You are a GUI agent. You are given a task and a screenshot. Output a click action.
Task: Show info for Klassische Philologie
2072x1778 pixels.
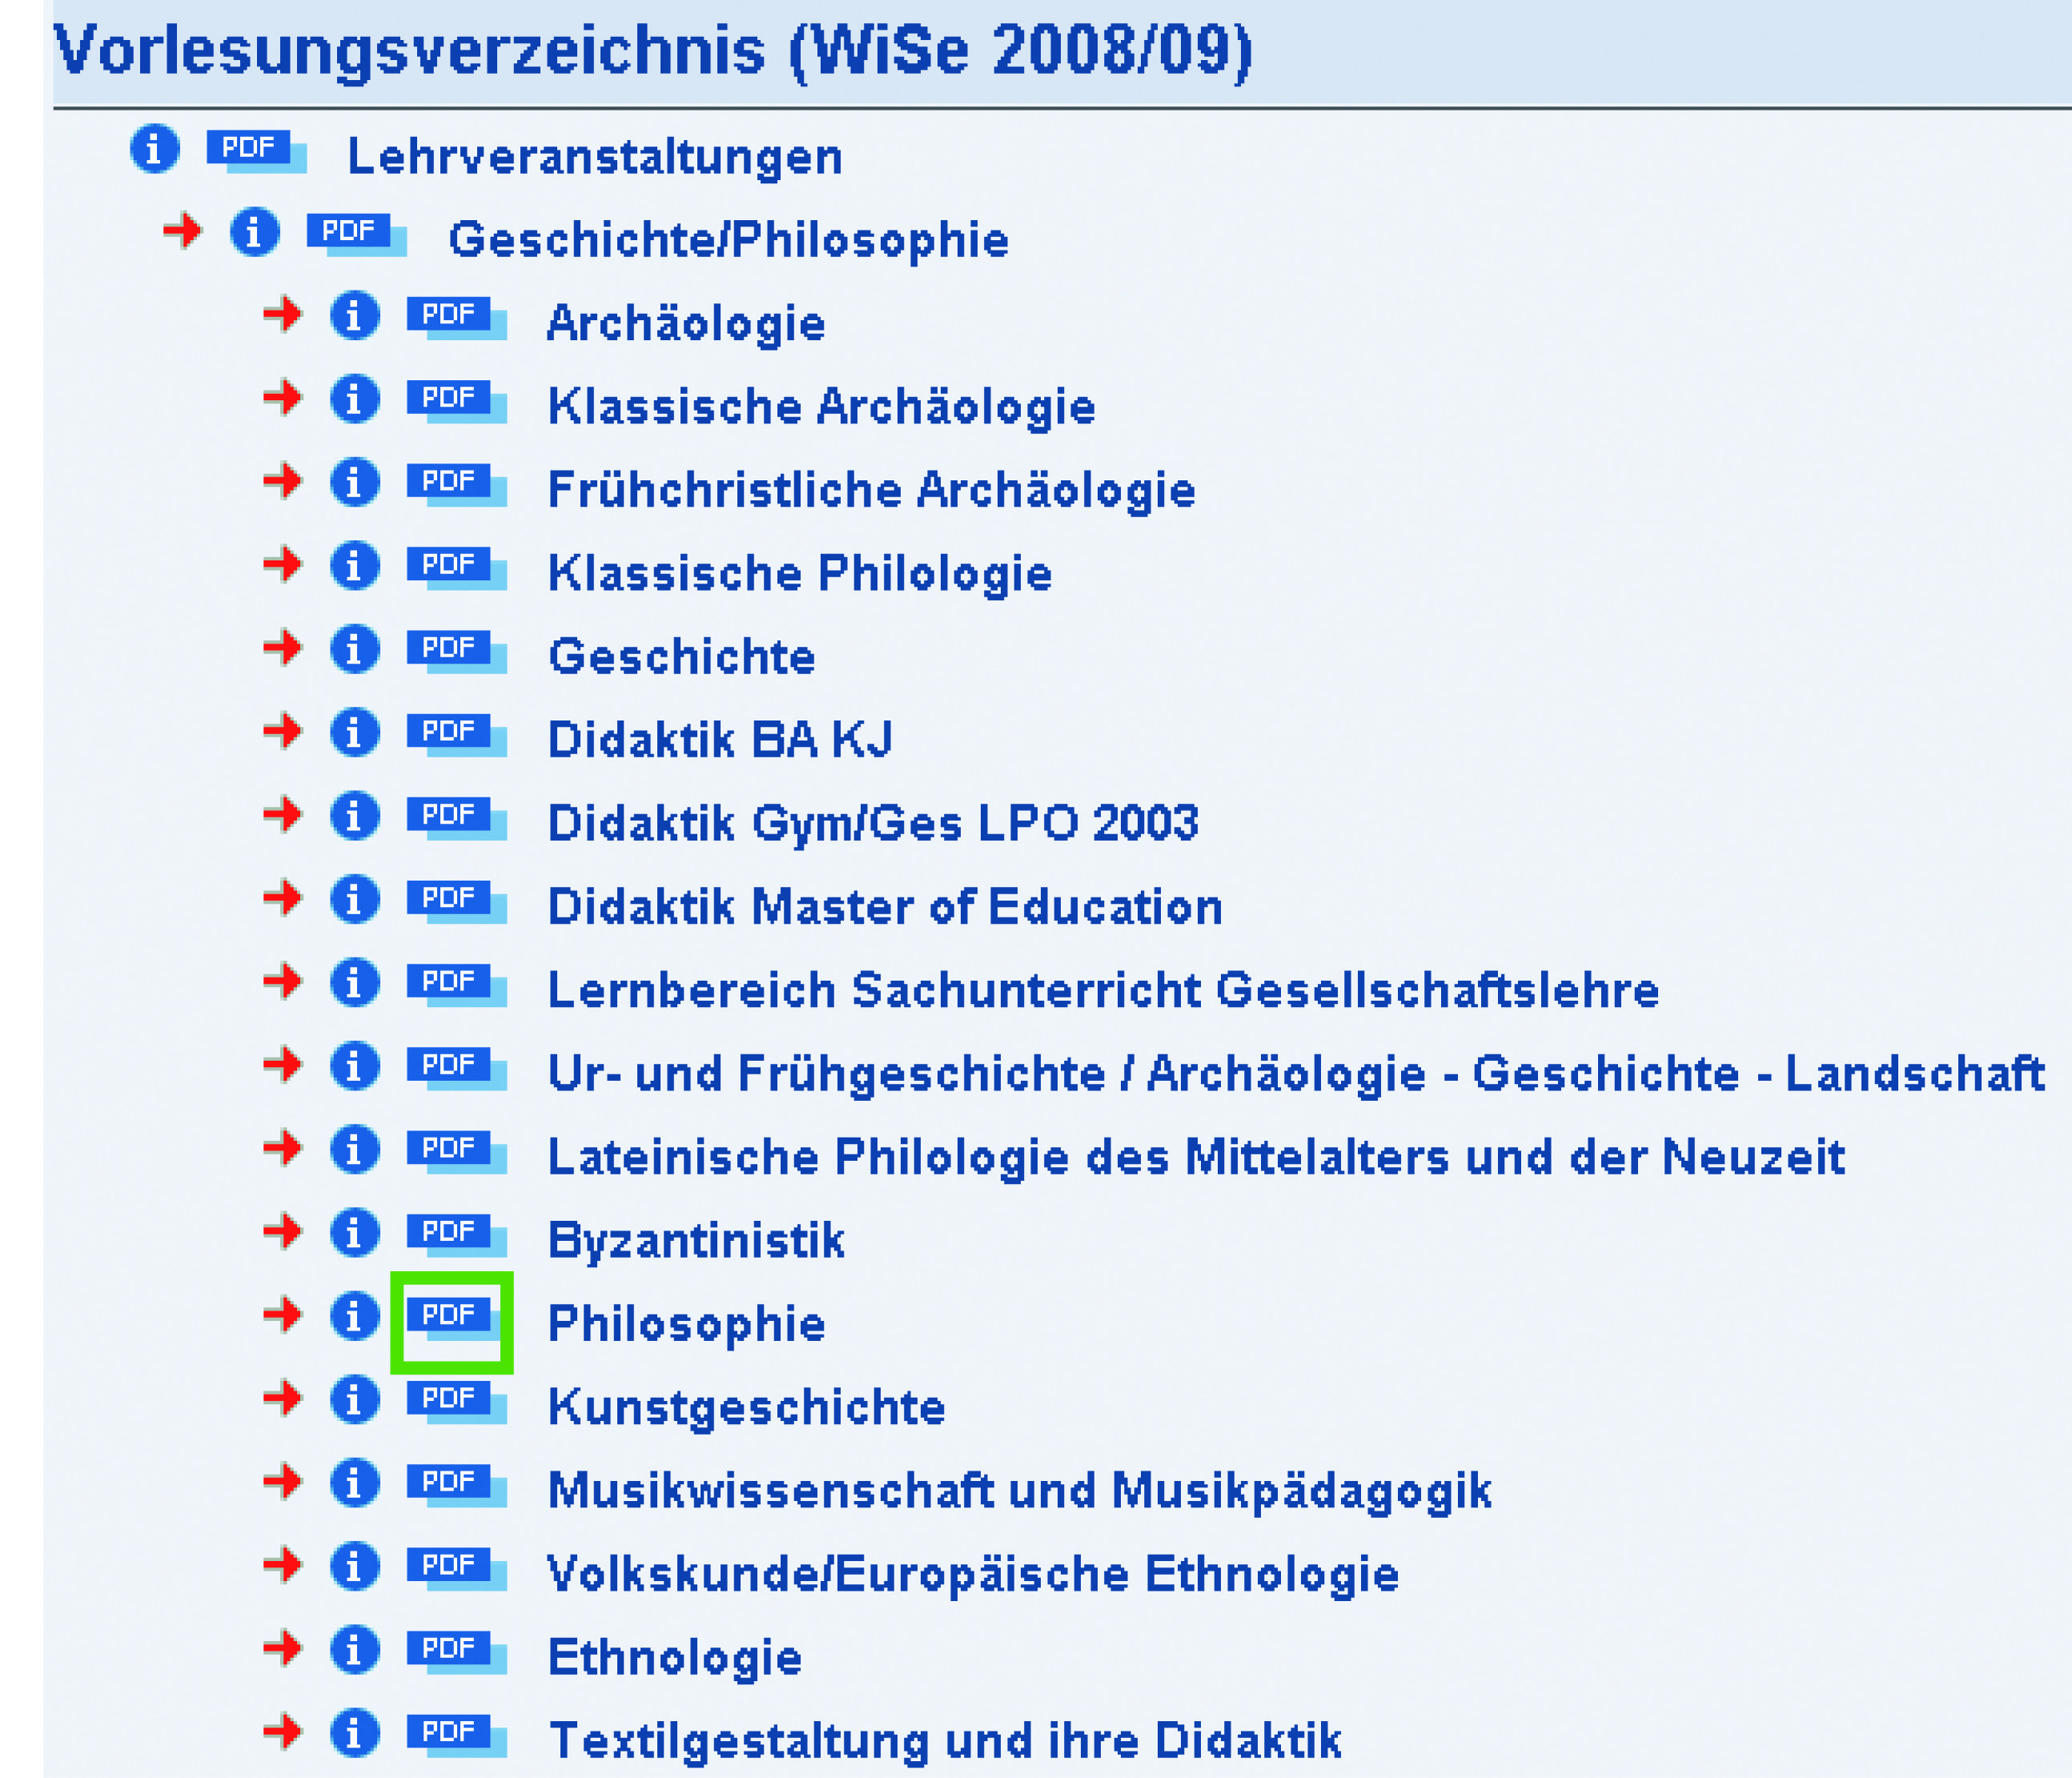pos(355,566)
